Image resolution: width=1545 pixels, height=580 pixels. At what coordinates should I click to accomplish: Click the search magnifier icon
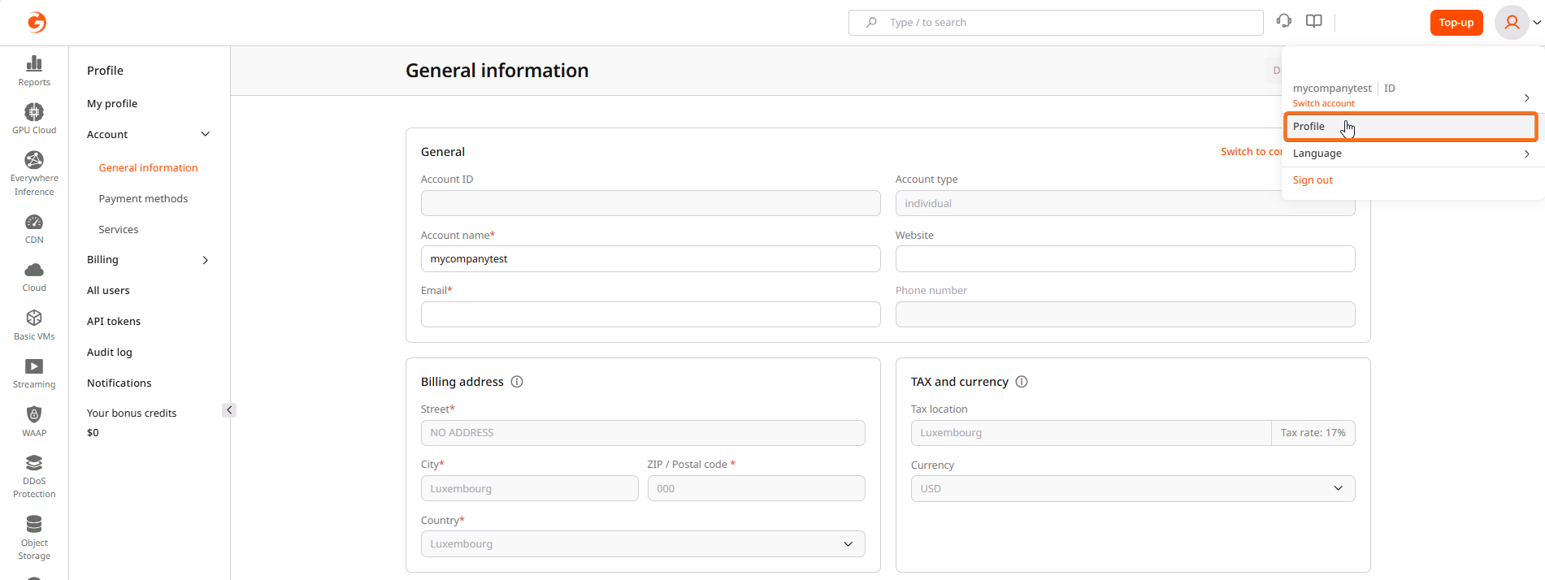871,23
